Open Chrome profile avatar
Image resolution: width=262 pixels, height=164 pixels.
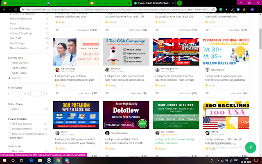[x=252, y=9]
